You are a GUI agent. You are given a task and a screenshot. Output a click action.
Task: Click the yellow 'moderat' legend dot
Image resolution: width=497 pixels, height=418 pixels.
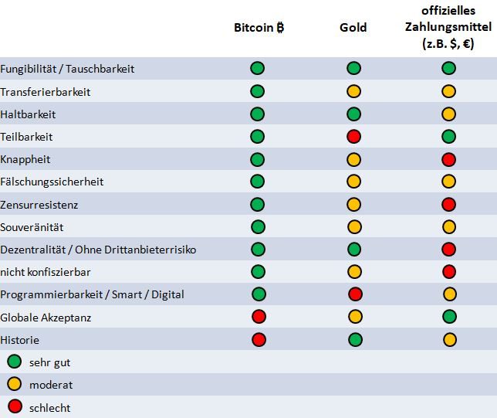click(14, 384)
